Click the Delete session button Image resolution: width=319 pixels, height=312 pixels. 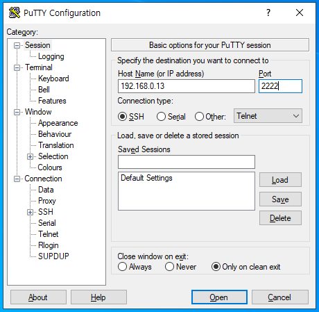(280, 218)
